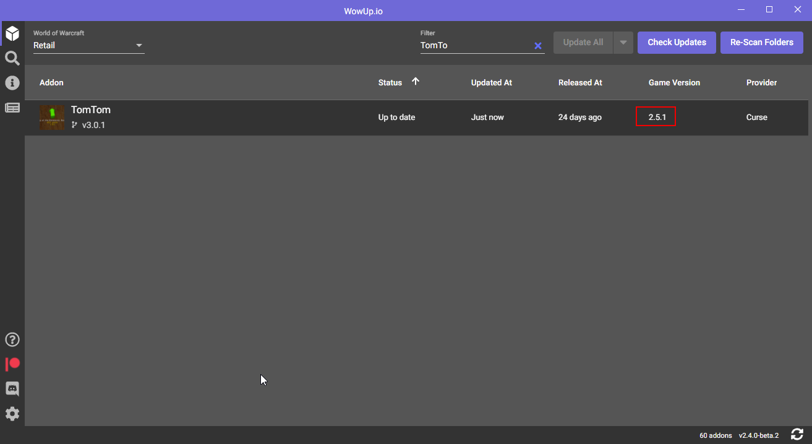The width and height of the screenshot is (812, 444).
Task: Switch to addon search via magnifier icon
Action: coord(12,58)
